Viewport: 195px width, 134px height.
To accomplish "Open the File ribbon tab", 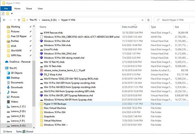I will 6,9.
